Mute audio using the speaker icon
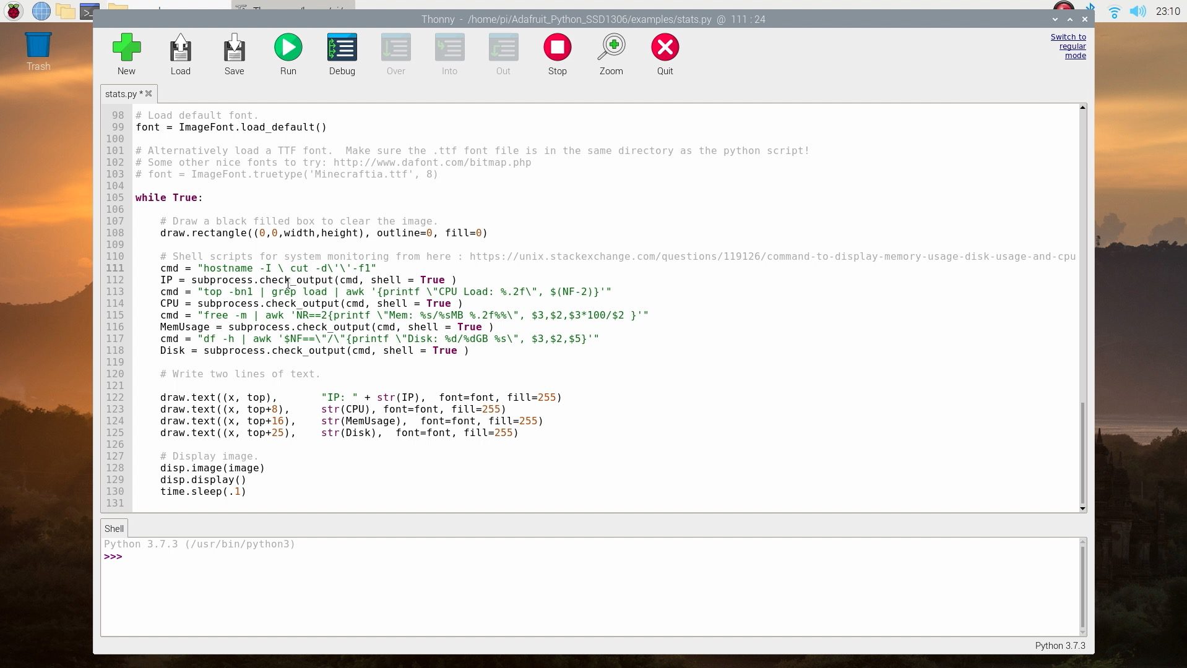1187x668 pixels. 1138,11
